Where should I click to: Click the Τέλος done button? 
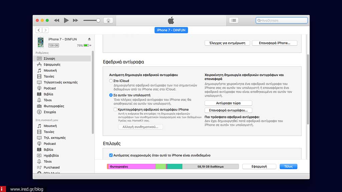coord(288,166)
